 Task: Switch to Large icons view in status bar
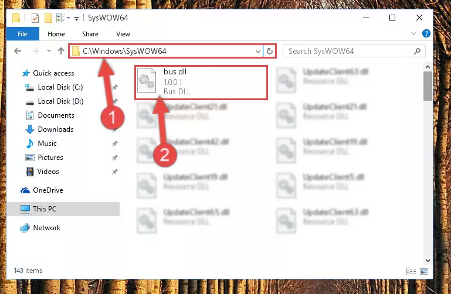[x=424, y=271]
